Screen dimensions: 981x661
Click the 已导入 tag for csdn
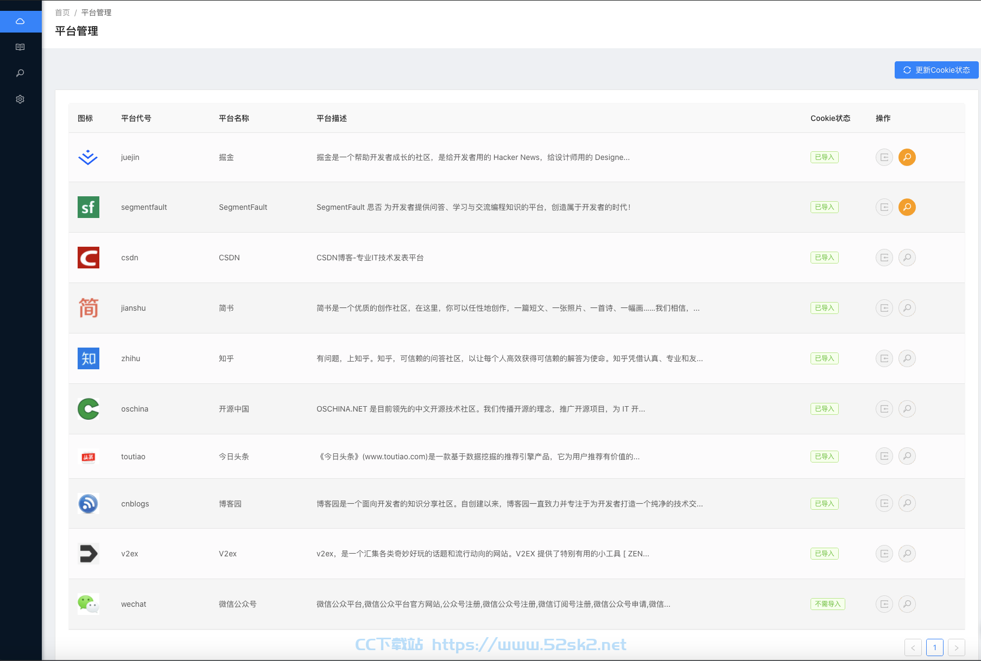pos(825,258)
